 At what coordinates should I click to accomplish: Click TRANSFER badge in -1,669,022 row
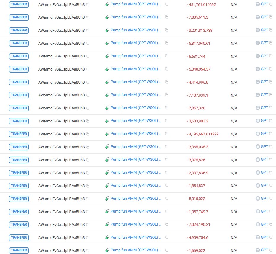pyautogui.click(x=19, y=250)
